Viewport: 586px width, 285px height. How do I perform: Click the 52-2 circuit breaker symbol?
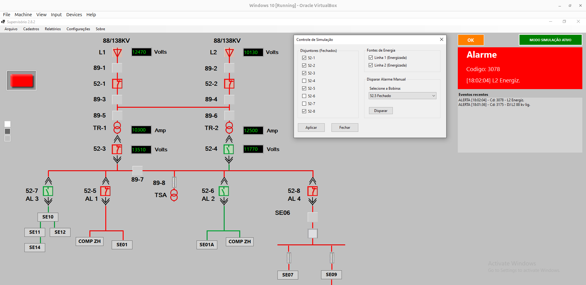pyautogui.click(x=229, y=84)
